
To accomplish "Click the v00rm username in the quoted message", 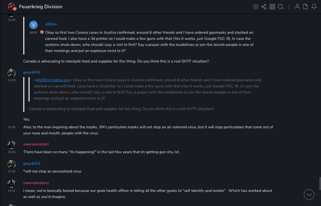I will tap(51, 24).
